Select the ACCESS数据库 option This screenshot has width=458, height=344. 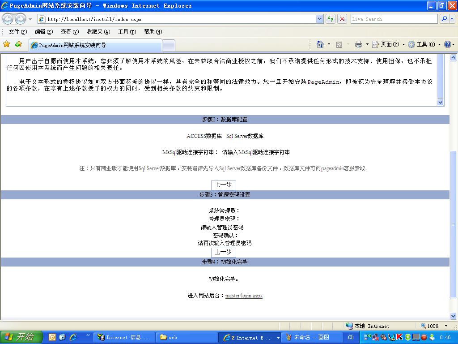[204, 136]
